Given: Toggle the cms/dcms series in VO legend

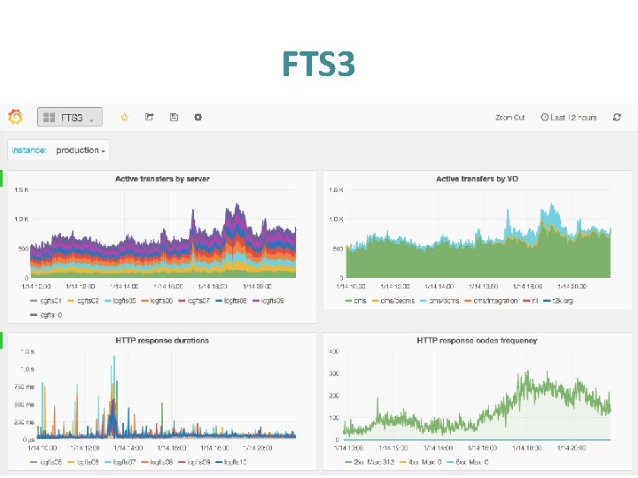Looking at the screenshot, I should tap(440, 301).
